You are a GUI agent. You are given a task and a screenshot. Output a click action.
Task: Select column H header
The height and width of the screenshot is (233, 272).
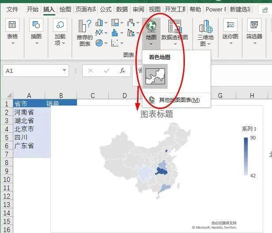pyautogui.click(x=252, y=95)
